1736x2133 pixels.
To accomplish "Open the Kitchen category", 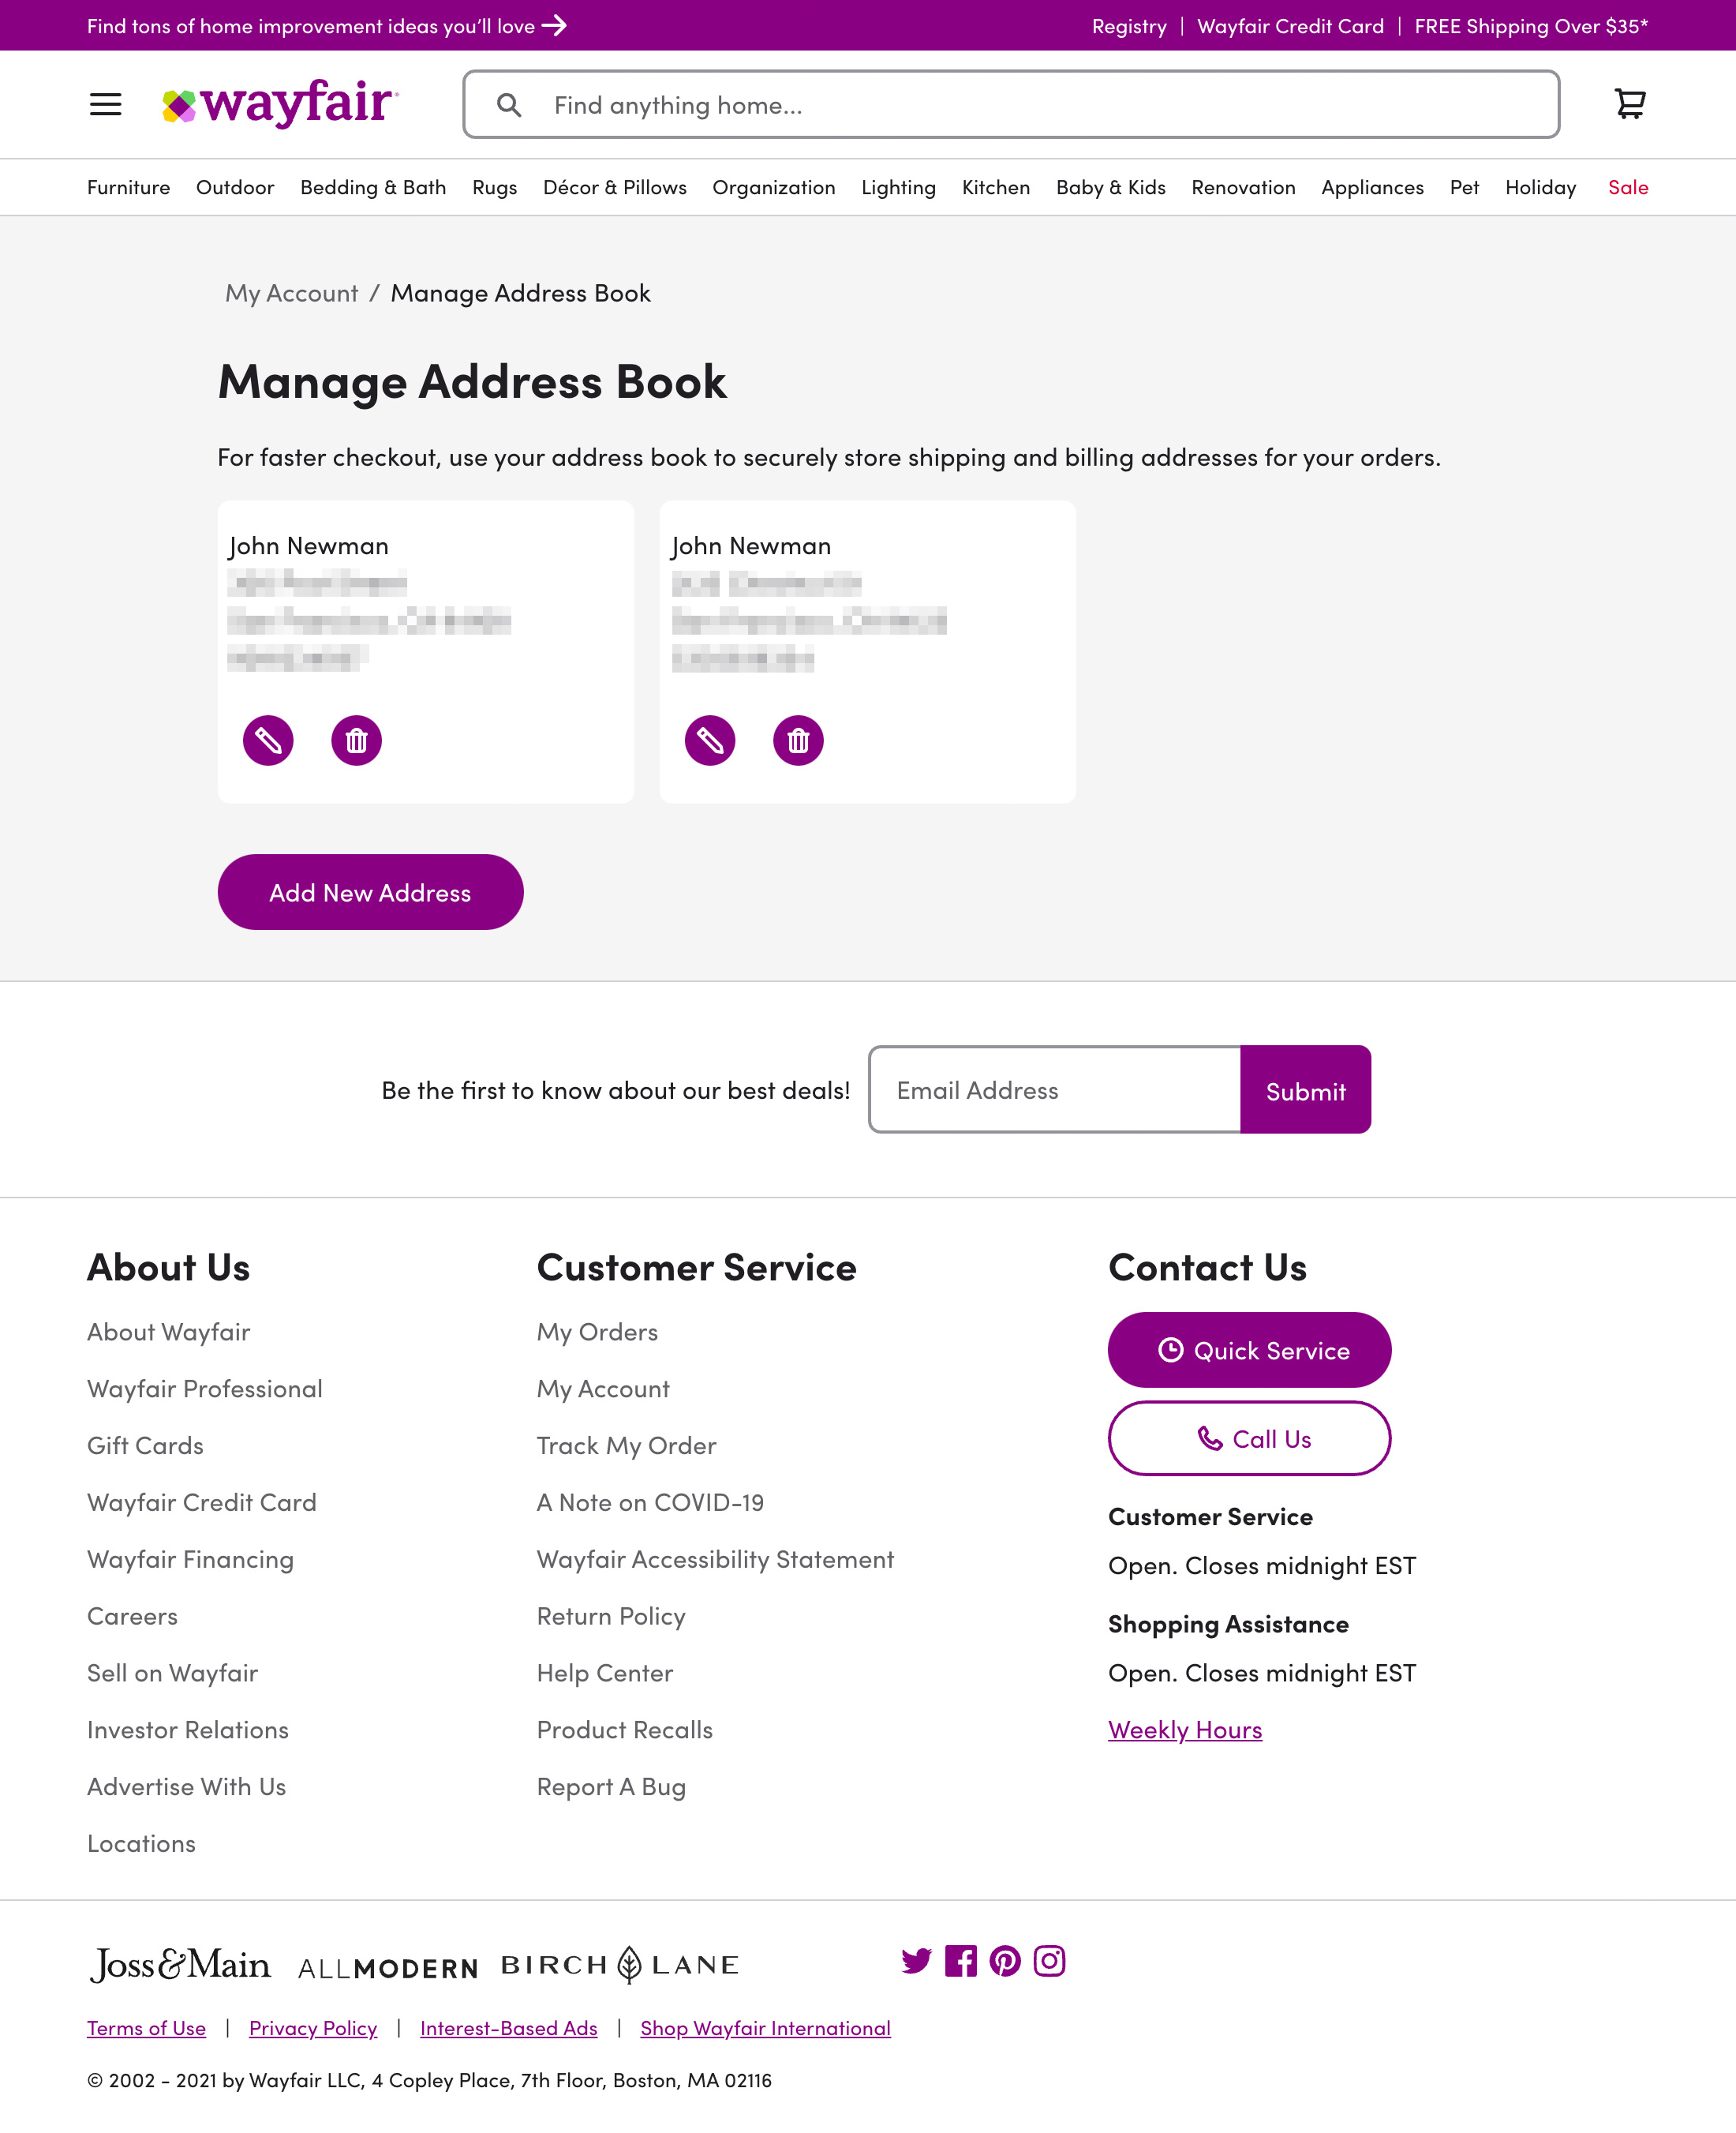I will pos(995,187).
